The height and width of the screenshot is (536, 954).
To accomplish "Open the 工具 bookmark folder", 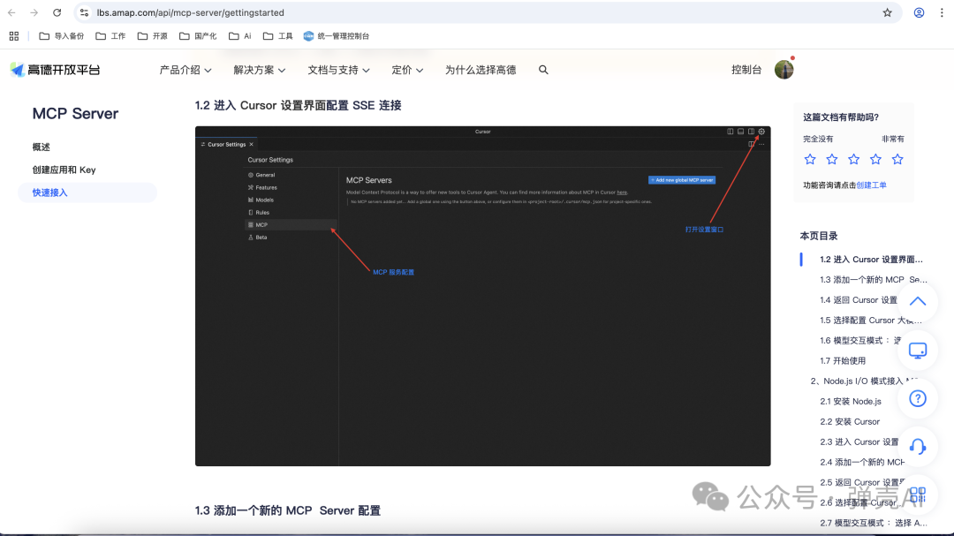I will [x=277, y=36].
